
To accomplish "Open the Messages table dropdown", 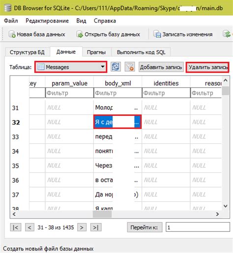I will [71, 67].
